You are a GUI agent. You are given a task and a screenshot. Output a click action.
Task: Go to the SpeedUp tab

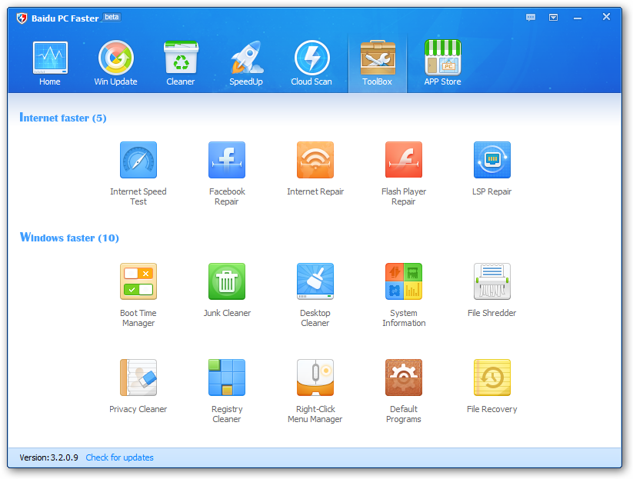click(x=246, y=63)
